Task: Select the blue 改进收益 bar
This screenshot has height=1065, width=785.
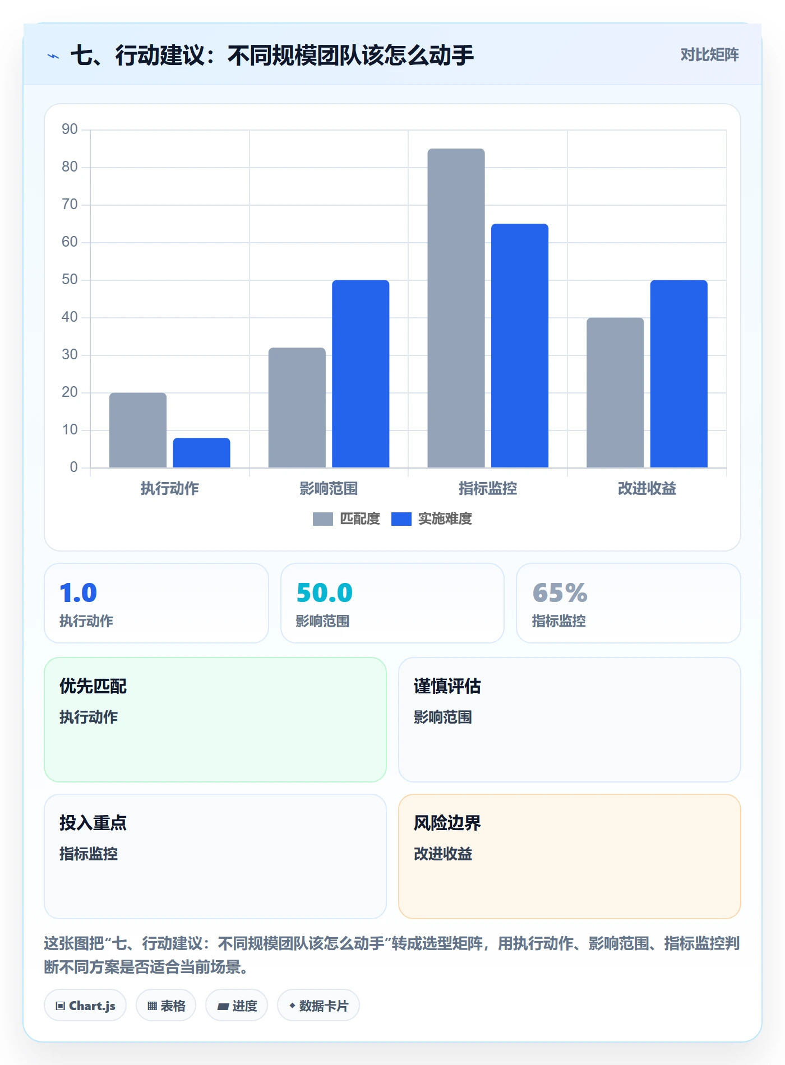Action: (x=679, y=374)
